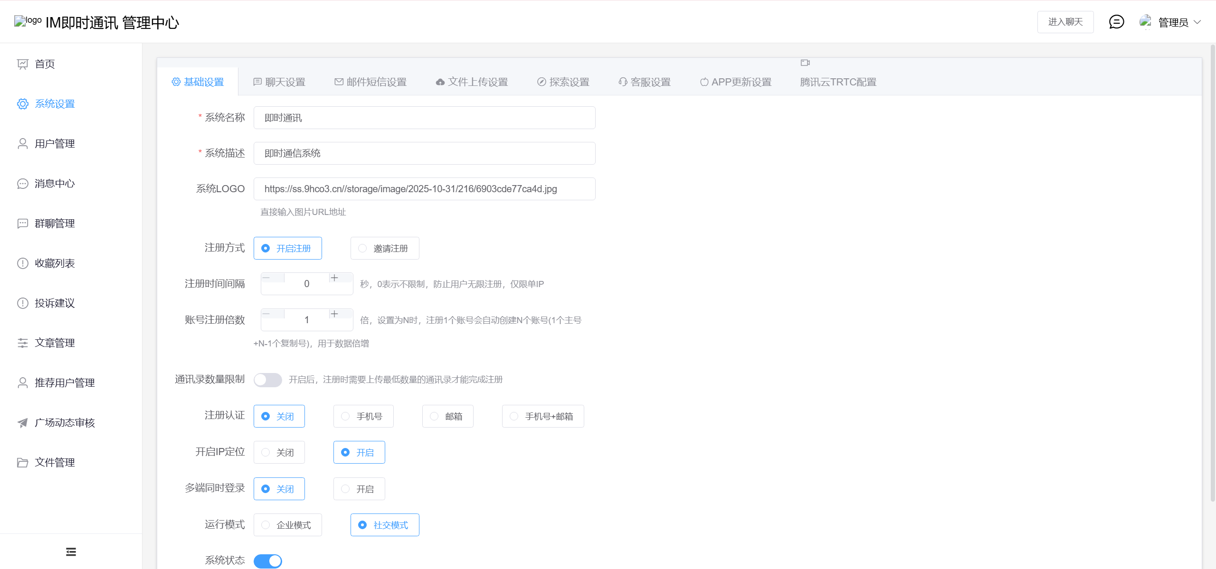1216x569 pixels.
Task: Switch to the 聊天设置 tab
Action: (x=279, y=82)
